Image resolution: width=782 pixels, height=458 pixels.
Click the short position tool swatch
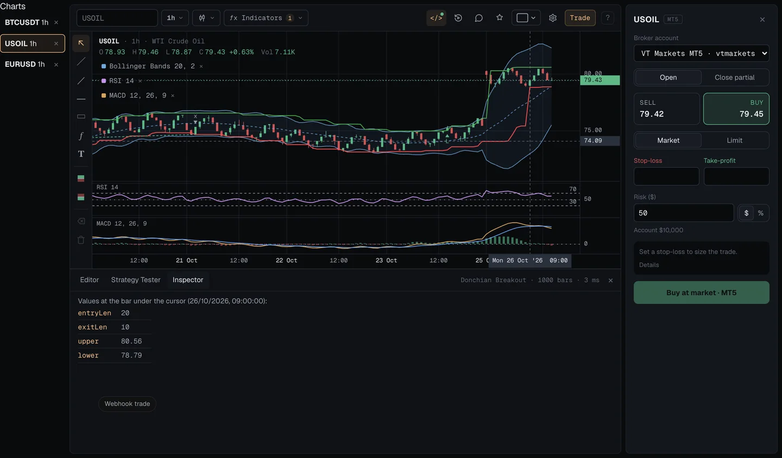click(x=81, y=197)
